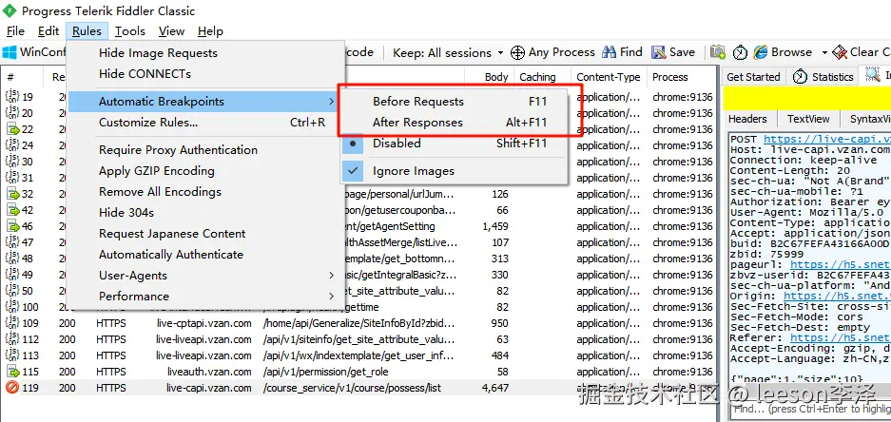Open the Keep: All sessions dropdown
The image size is (891, 422).
[448, 53]
